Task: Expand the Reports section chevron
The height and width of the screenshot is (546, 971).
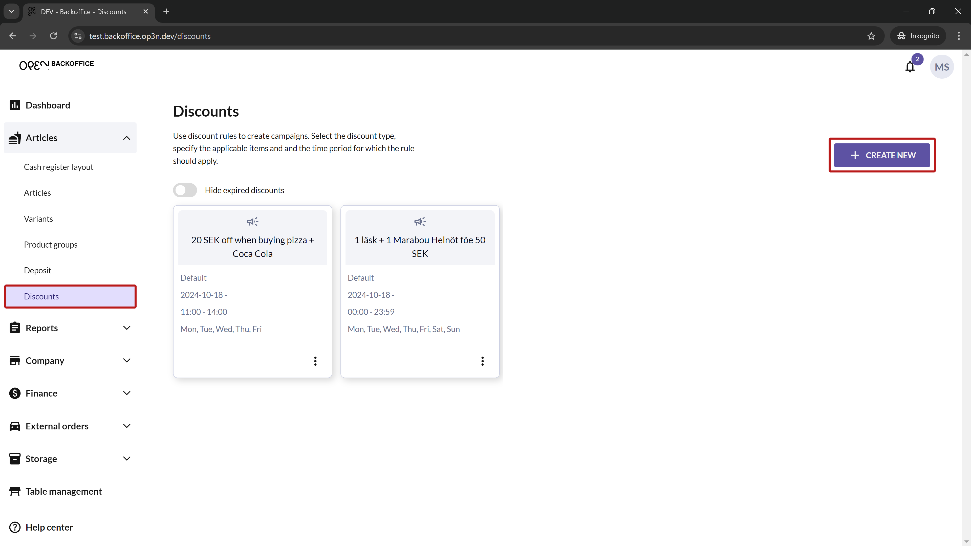Action: [x=127, y=328]
